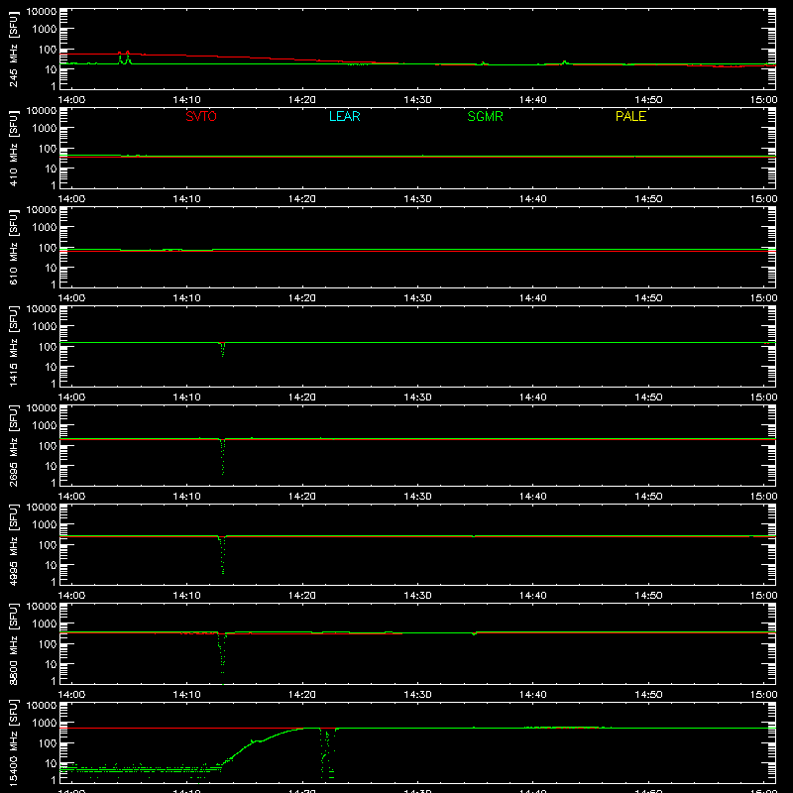
Task: Click the green dip in 2695 MHz trace
Action: (222, 457)
